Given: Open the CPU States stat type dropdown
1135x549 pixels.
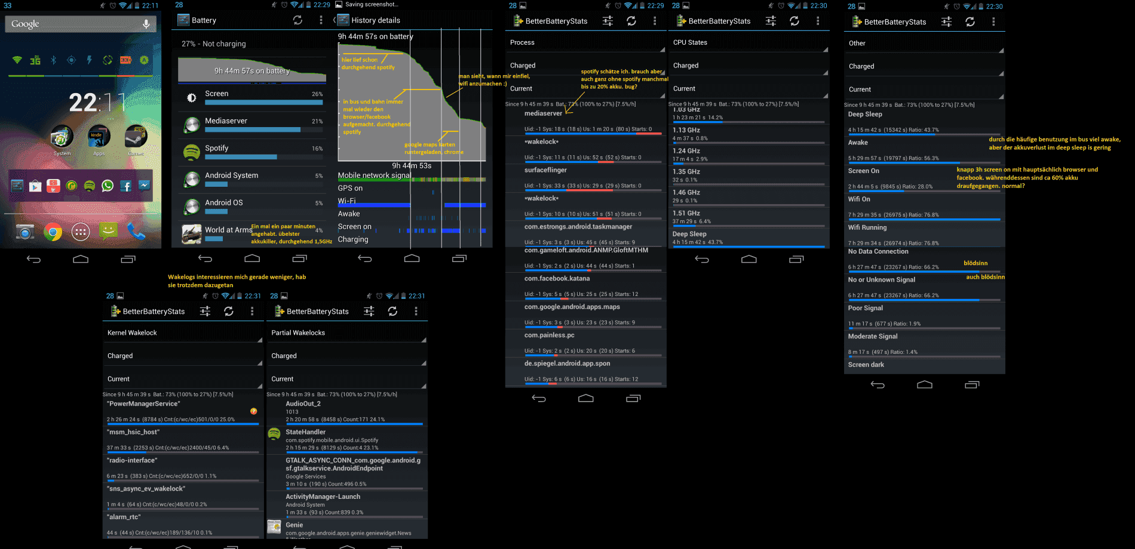Looking at the screenshot, I should point(749,42).
